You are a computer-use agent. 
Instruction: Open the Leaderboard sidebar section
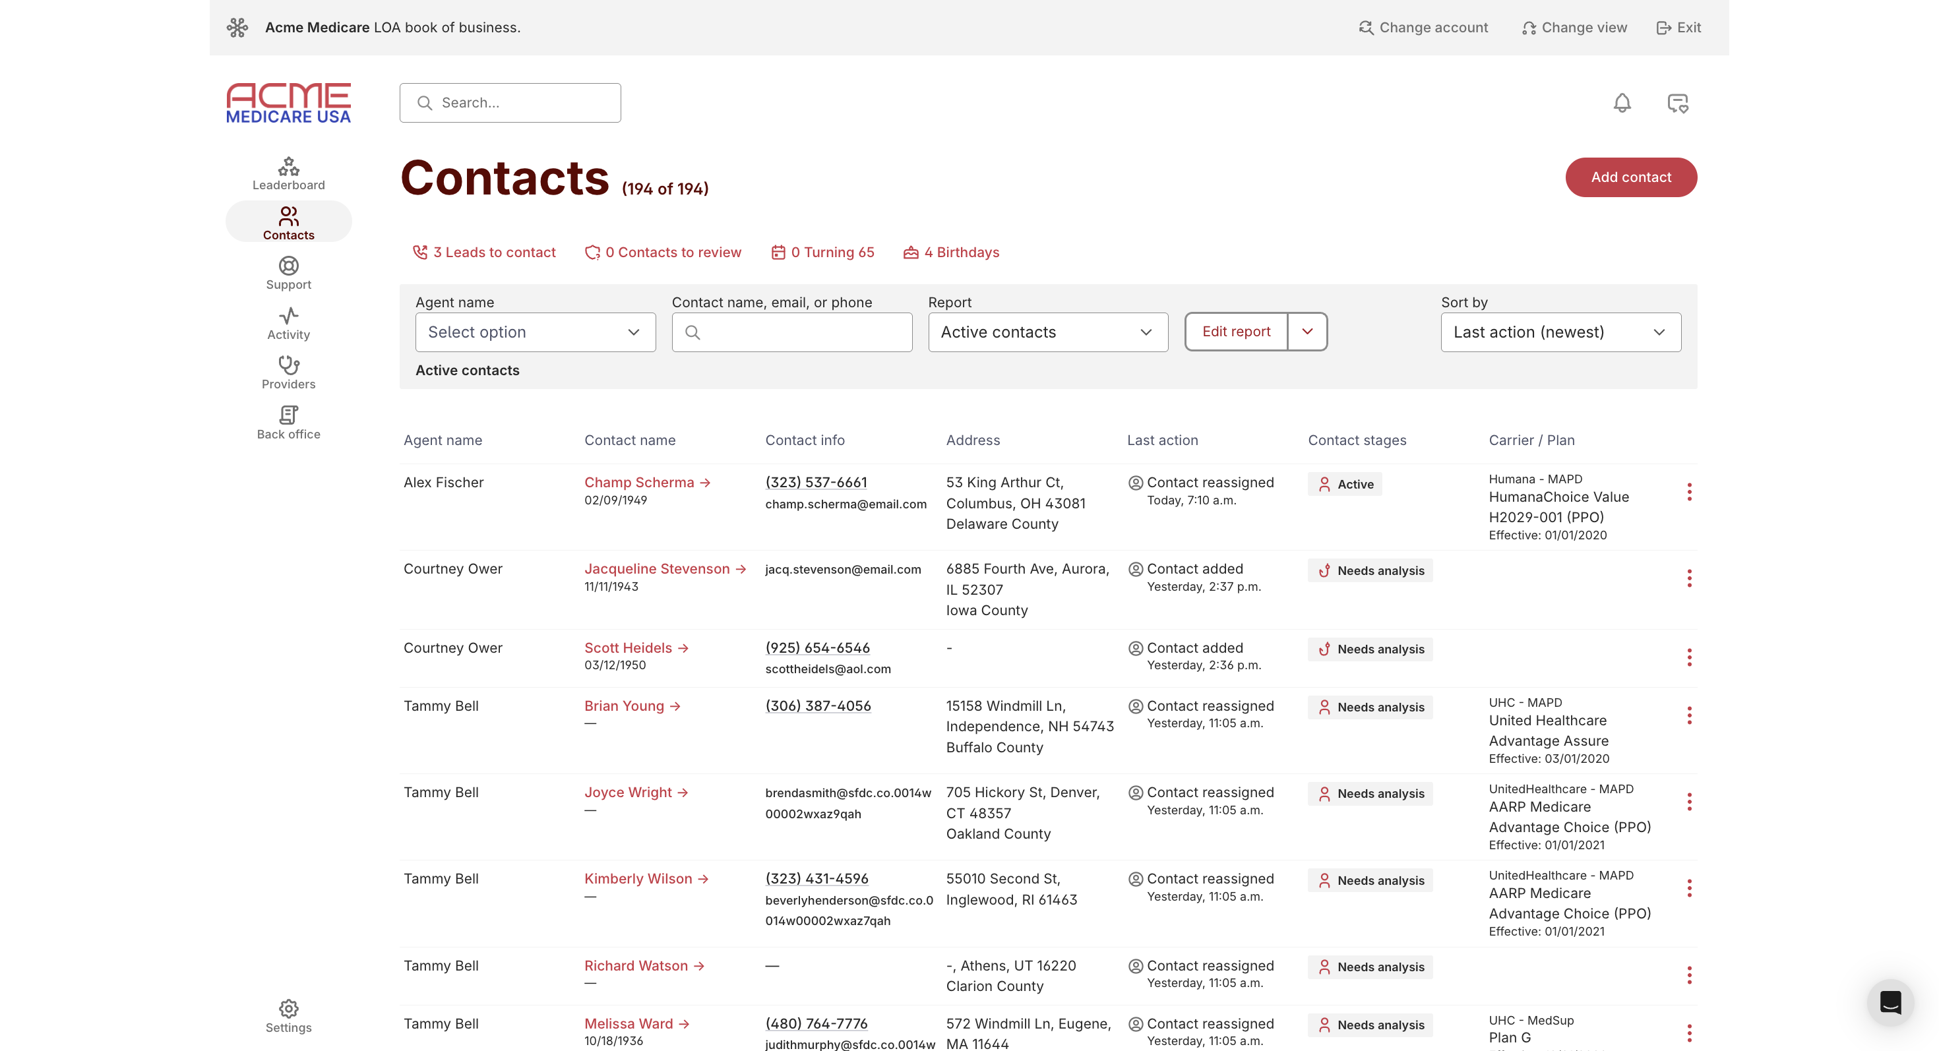pos(288,174)
